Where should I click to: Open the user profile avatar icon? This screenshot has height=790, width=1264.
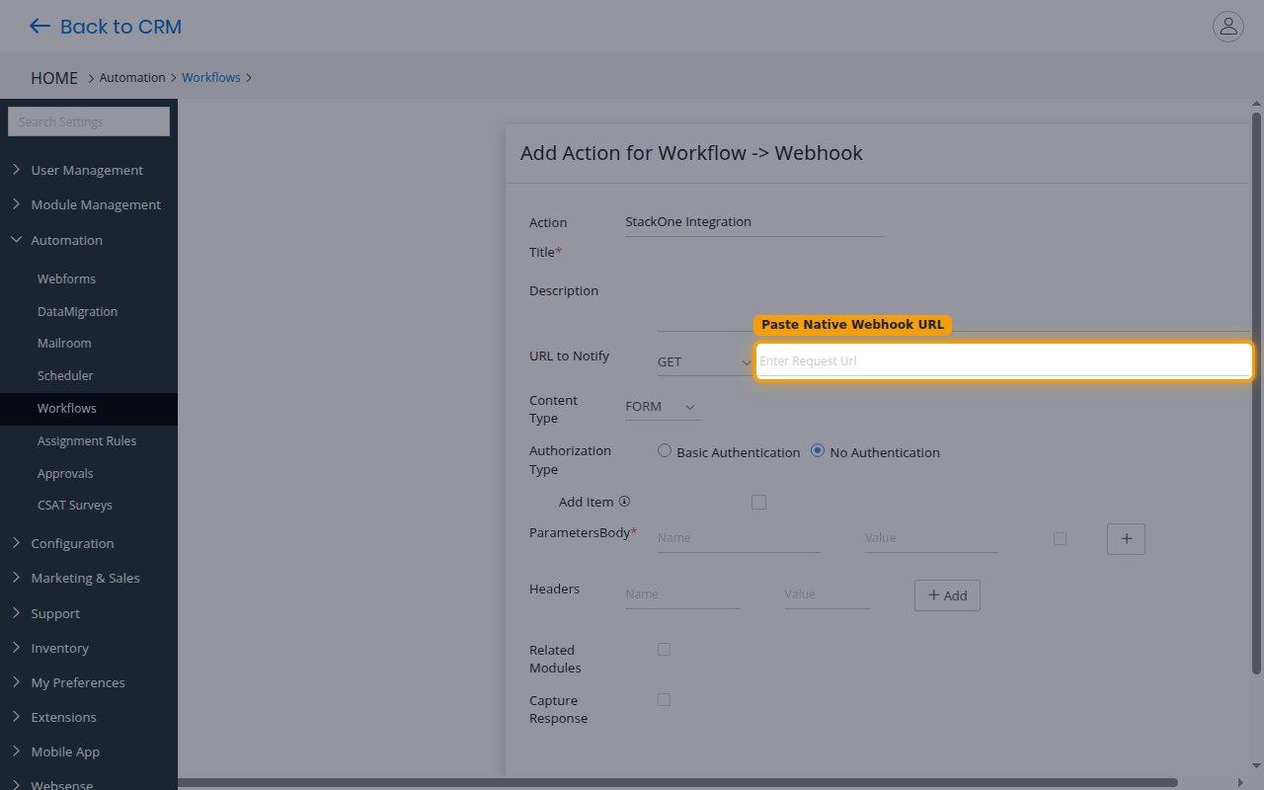[1228, 27]
